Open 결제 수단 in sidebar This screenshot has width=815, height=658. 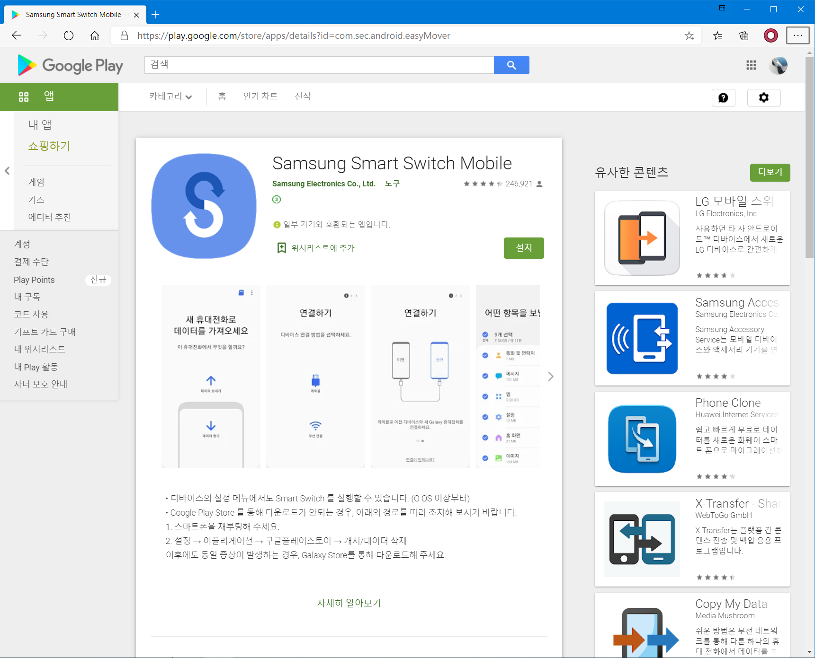click(x=31, y=262)
